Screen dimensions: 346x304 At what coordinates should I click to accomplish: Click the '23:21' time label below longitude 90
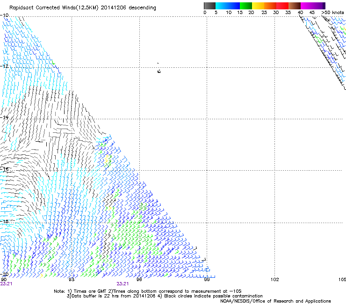click(6, 284)
